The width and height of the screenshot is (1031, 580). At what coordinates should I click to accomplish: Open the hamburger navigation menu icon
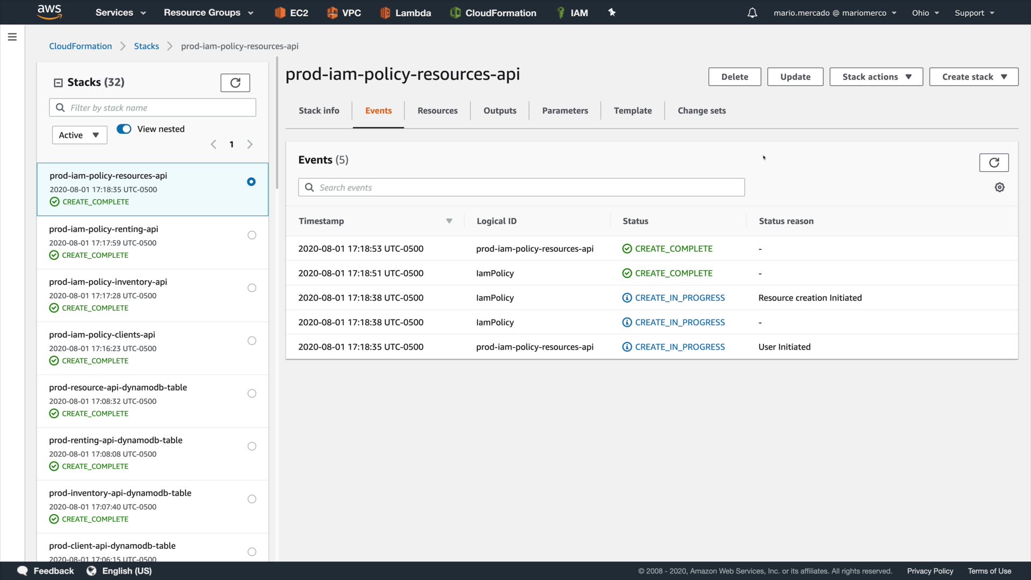point(12,37)
